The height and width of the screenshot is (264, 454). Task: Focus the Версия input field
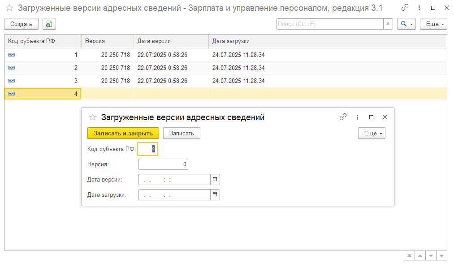pyautogui.click(x=163, y=164)
